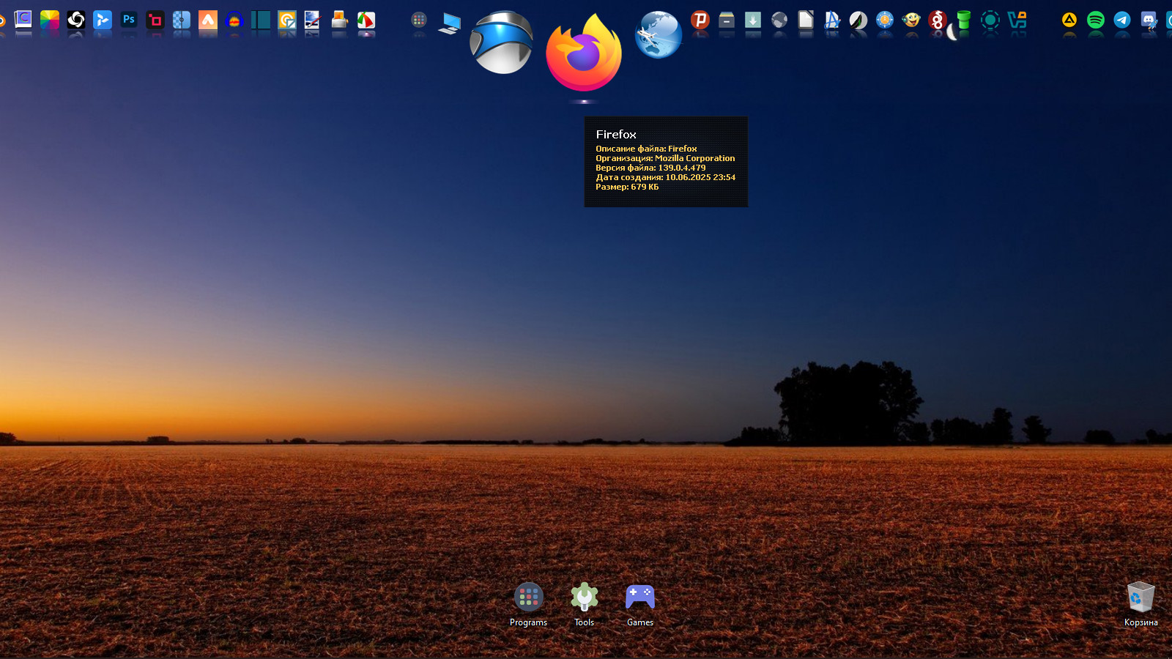Launch Adobe Photoshop from the dock
Image resolution: width=1172 pixels, height=659 pixels.
(129, 20)
